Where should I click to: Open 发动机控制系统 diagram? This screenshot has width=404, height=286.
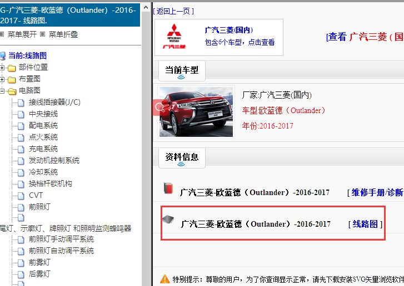point(54,160)
